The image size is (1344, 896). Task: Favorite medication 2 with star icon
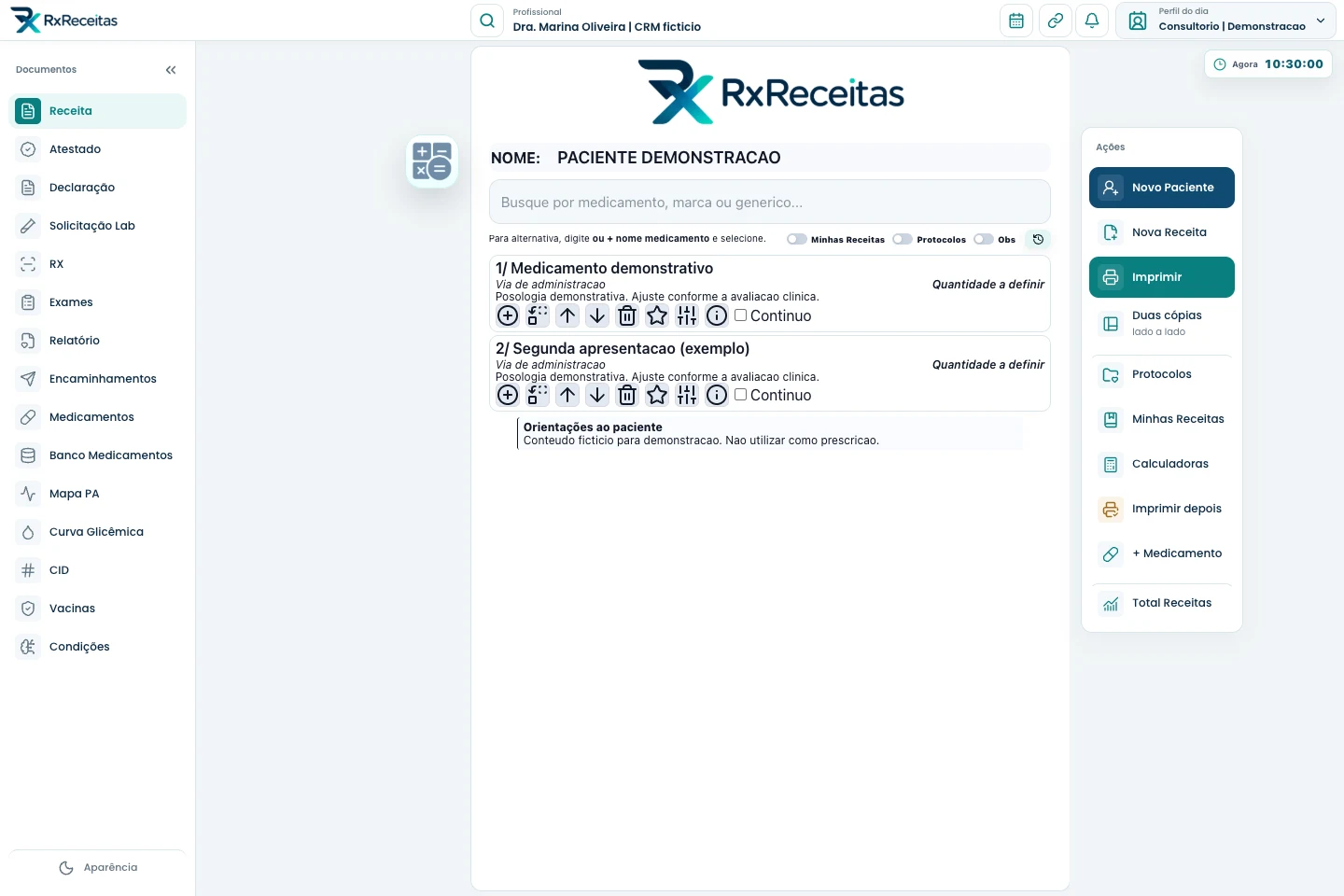pyautogui.click(x=657, y=395)
